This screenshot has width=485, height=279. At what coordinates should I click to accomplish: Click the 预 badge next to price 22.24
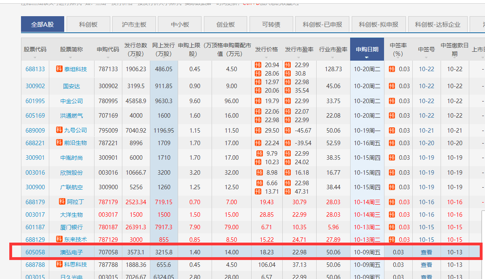pos(258,143)
